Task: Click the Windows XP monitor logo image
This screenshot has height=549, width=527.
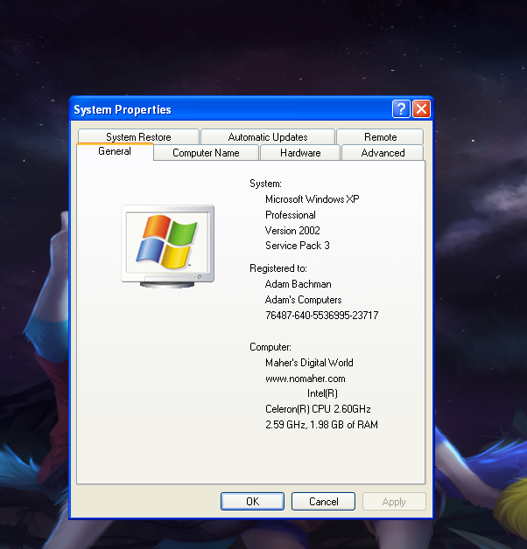Action: 167,247
